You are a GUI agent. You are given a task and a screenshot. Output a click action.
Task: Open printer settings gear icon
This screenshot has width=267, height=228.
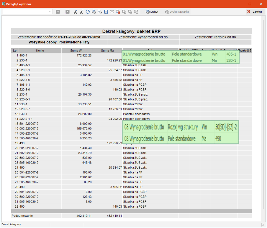click(x=94, y=12)
